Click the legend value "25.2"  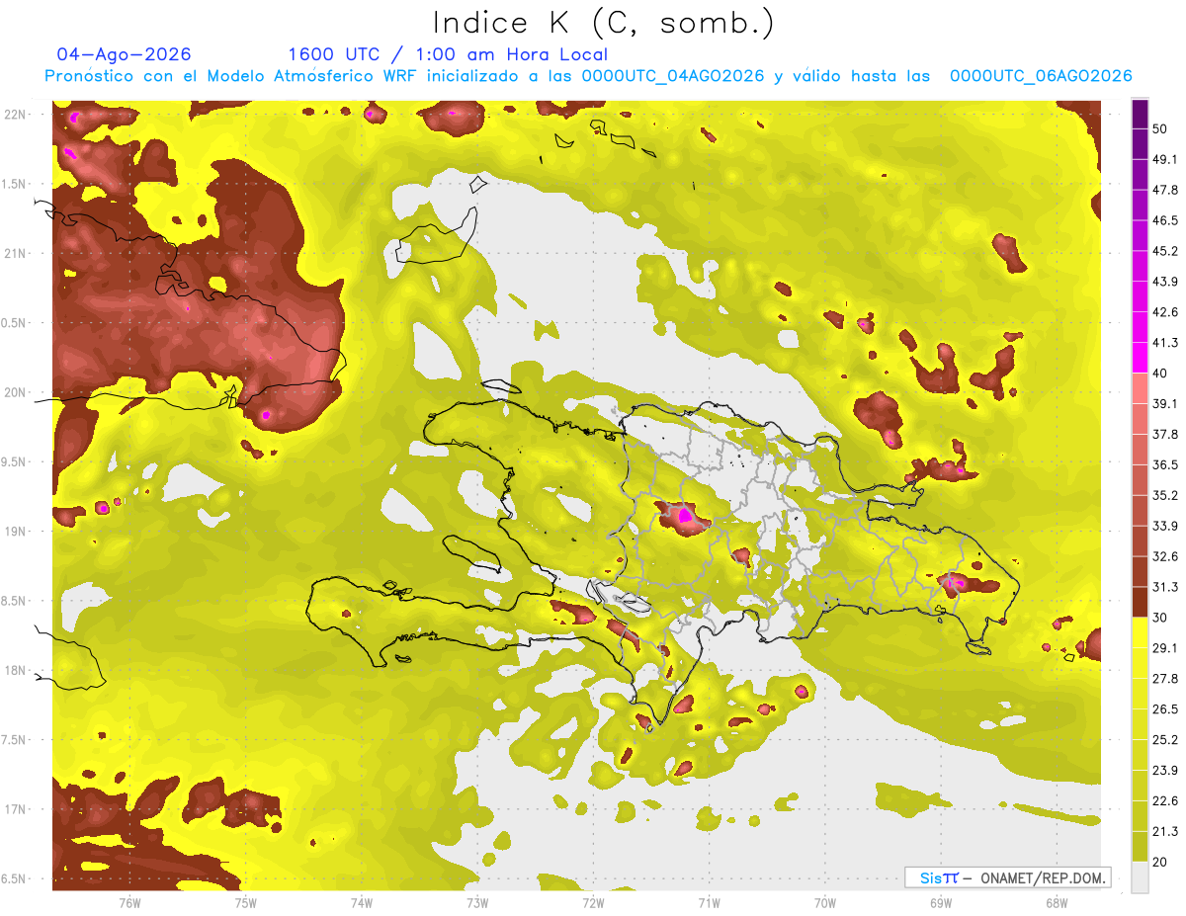click(1164, 740)
